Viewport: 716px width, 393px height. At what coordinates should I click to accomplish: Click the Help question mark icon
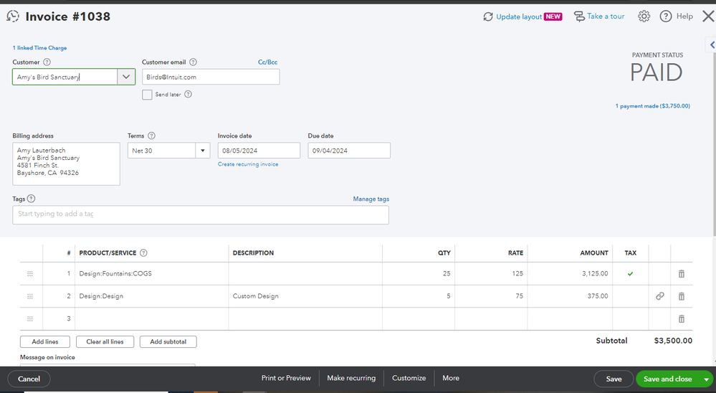coord(666,16)
